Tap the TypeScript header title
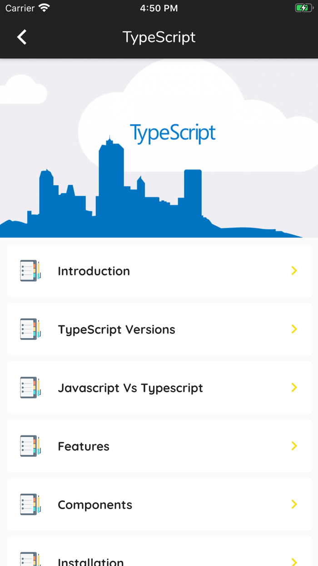The height and width of the screenshot is (566, 318). [159, 37]
